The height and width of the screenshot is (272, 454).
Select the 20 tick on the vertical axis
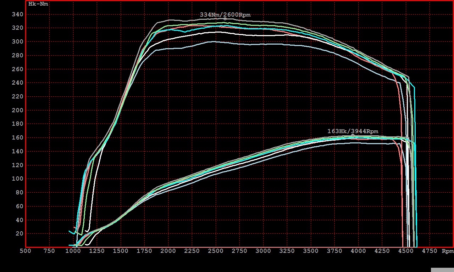point(19,233)
